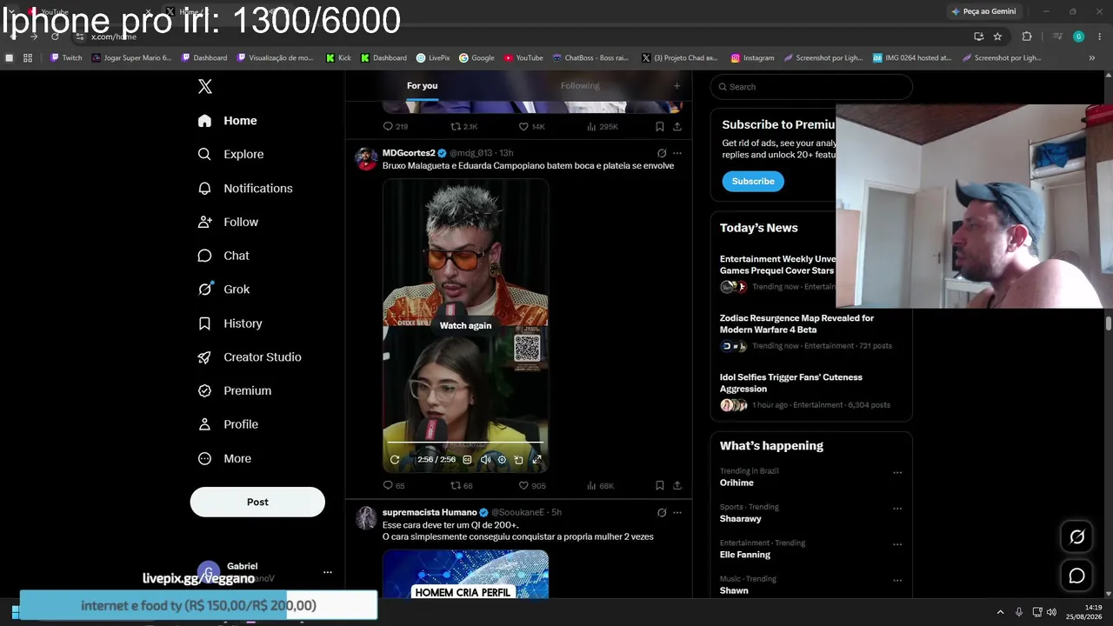The height and width of the screenshot is (626, 1113).
Task: Repost the post with 66 reposts
Action: click(x=462, y=486)
